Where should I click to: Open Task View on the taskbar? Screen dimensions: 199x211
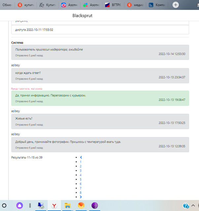point(30,205)
